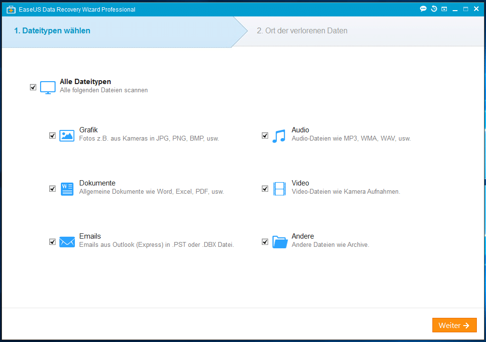
Task: Click the music note Audio icon
Action: pyautogui.click(x=279, y=136)
